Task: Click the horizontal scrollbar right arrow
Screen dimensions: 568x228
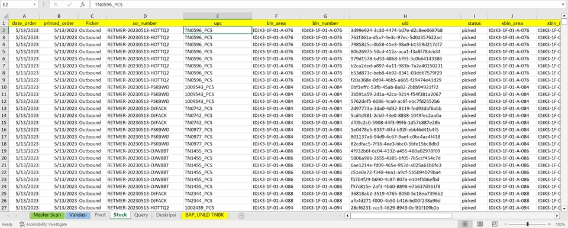Action: (x=557, y=216)
